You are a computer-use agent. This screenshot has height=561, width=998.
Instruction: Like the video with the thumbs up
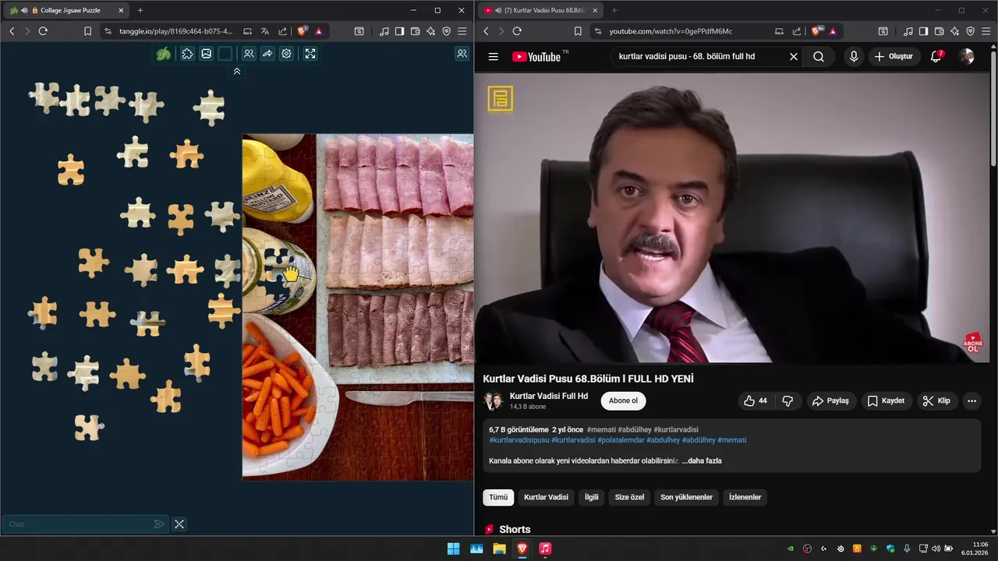(x=755, y=400)
